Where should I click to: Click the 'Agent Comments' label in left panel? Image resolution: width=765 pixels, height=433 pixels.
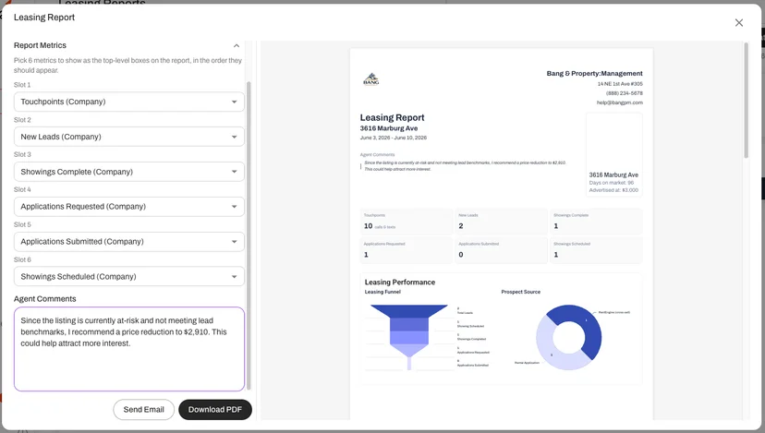(45, 299)
